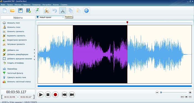
Task: Open the Затухание громкости effect
Action: click(16, 44)
